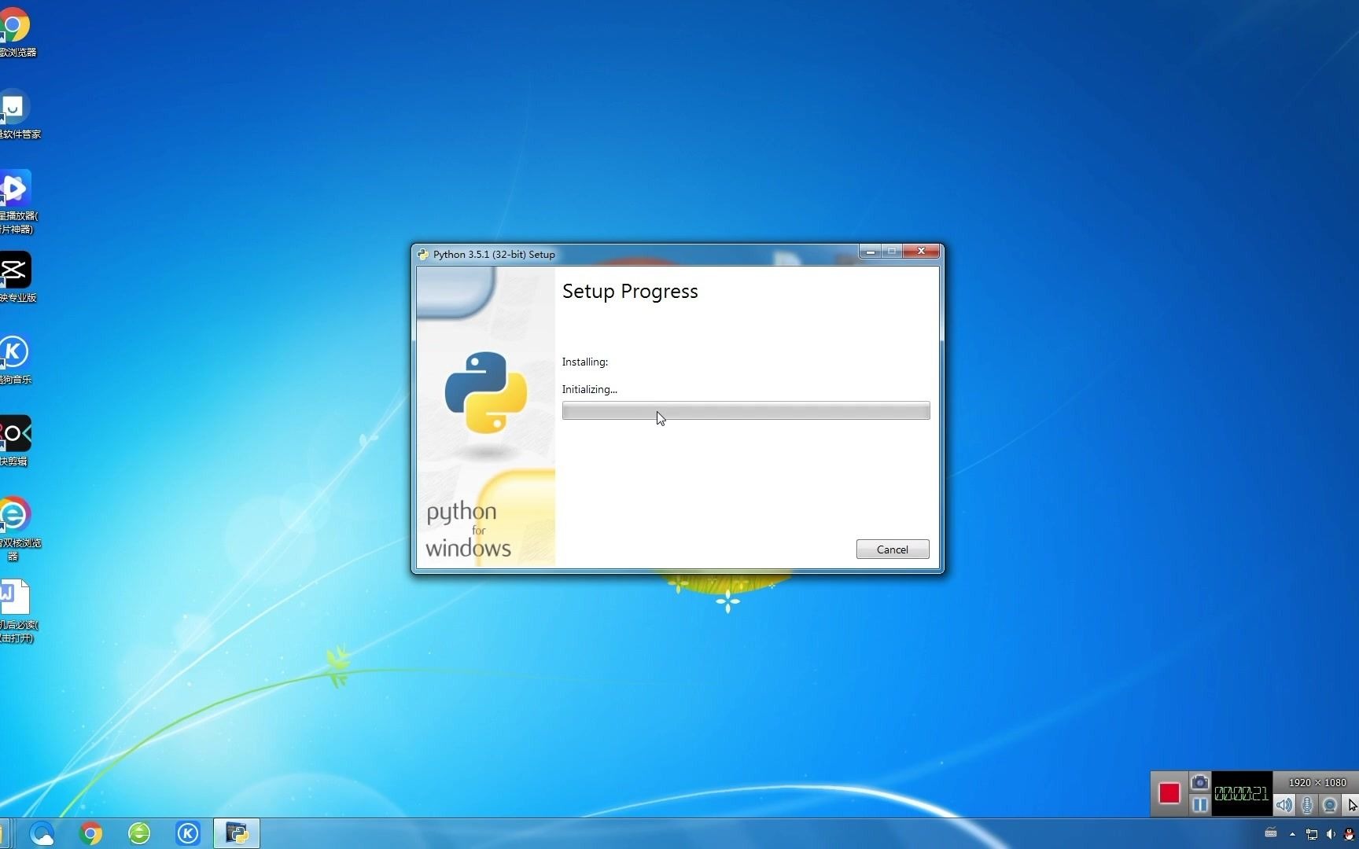The height and width of the screenshot is (849, 1359).
Task: Take a screenshot with the recorder's camera icon
Action: pos(1199,782)
